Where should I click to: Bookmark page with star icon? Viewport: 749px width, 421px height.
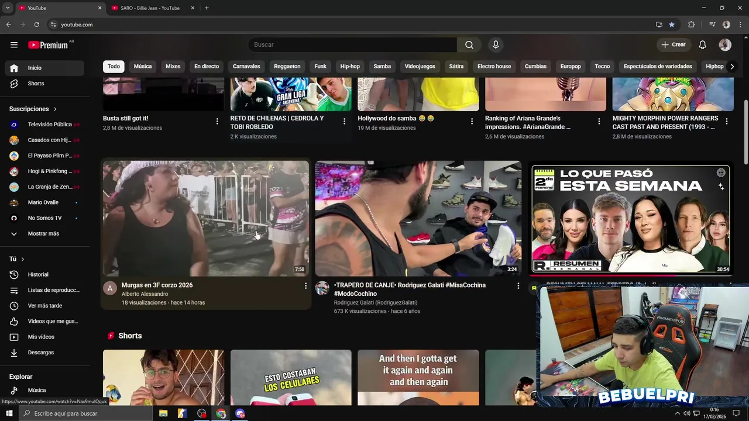coord(672,25)
